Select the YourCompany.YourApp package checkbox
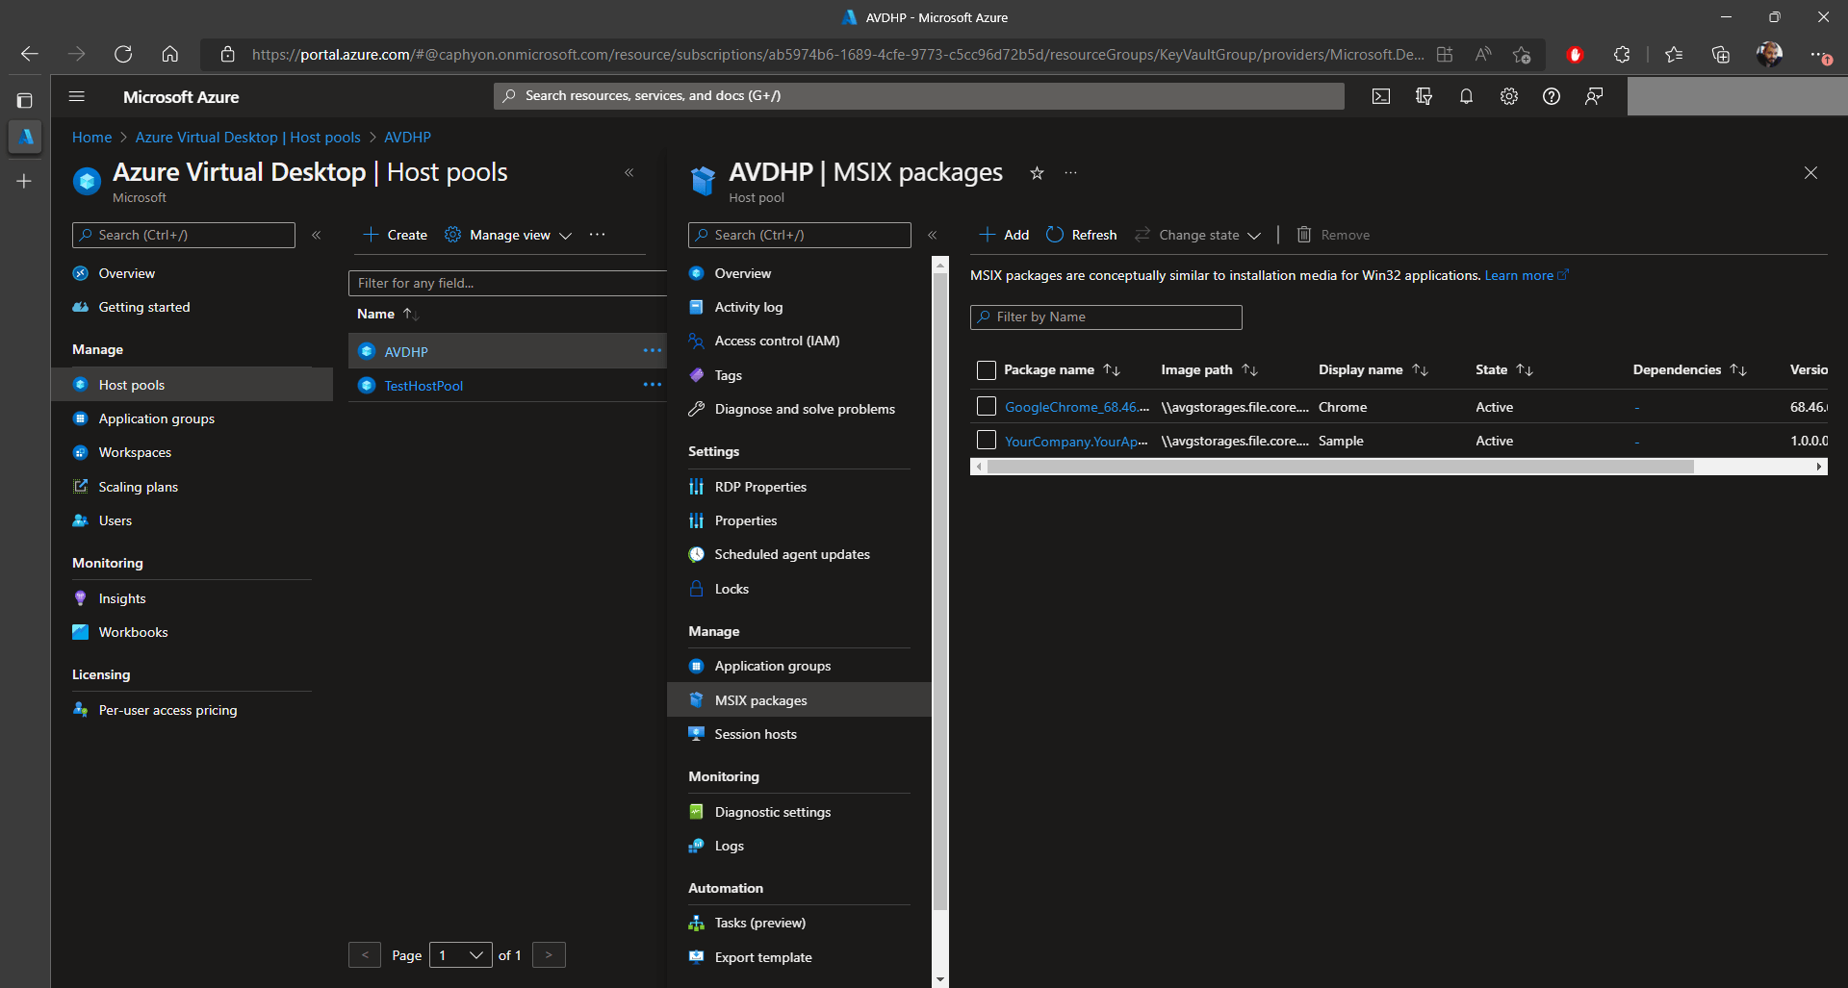Image resolution: width=1848 pixels, height=988 pixels. tap(986, 441)
